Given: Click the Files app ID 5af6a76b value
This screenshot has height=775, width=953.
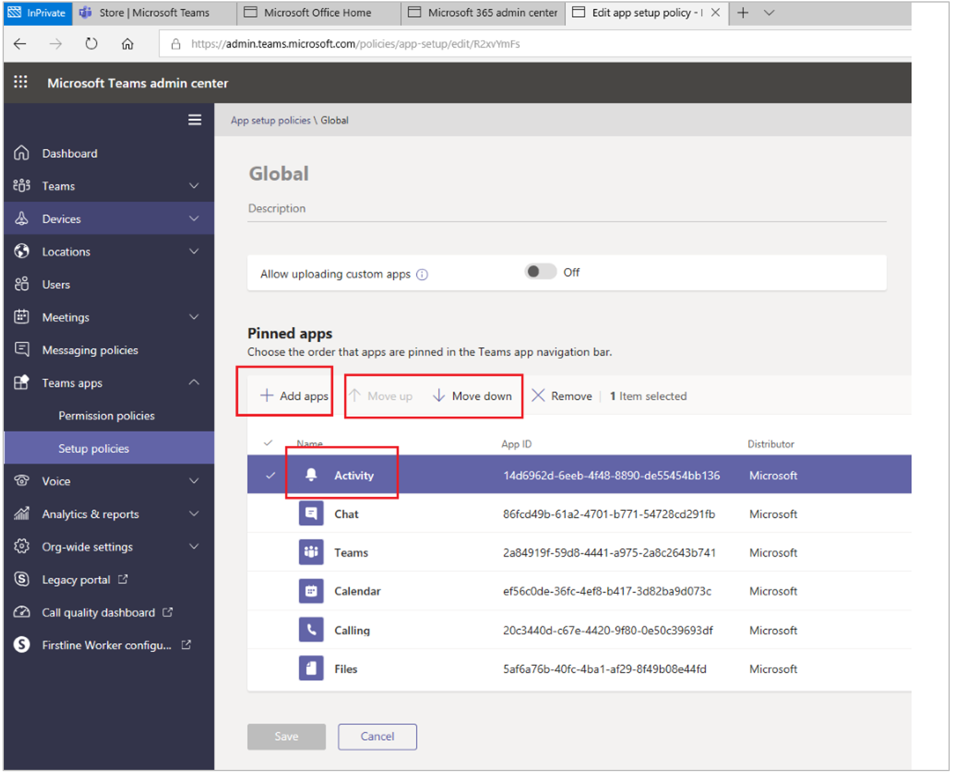Looking at the screenshot, I should pyautogui.click(x=604, y=669).
